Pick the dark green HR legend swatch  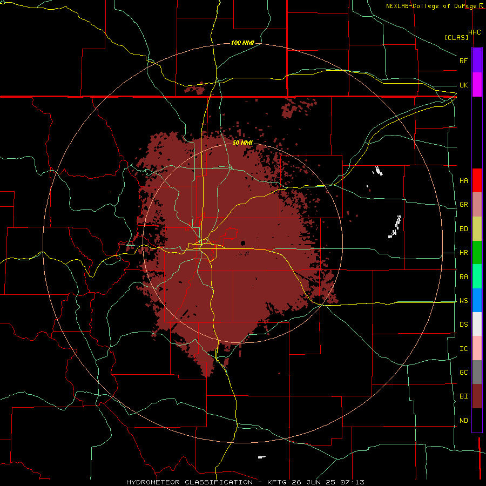tap(477, 253)
